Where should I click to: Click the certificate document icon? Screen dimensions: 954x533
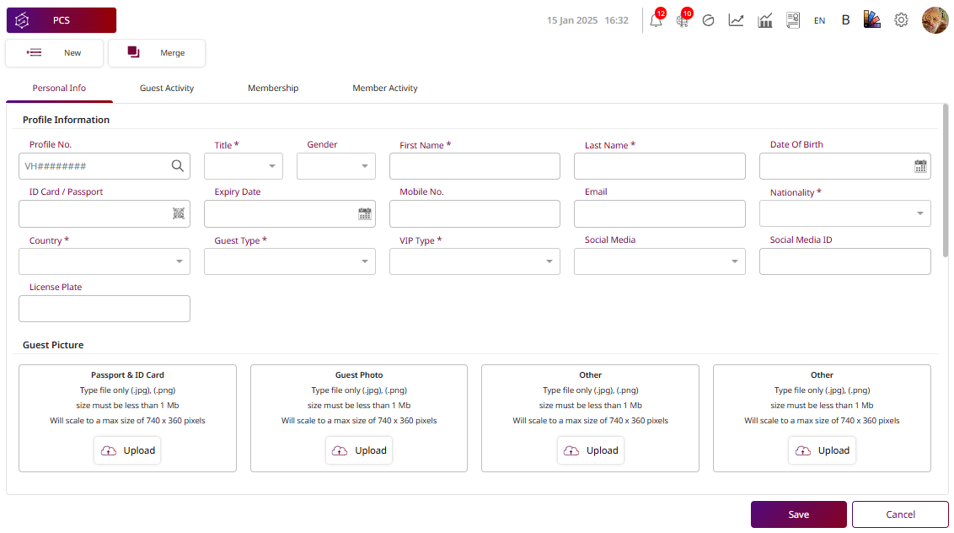click(792, 20)
